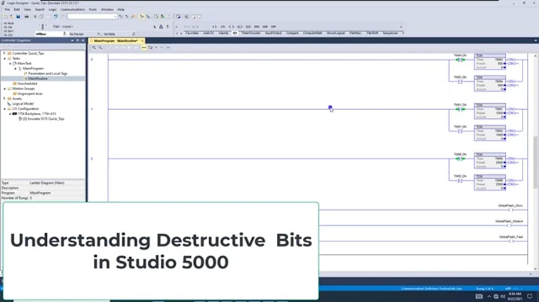Screen dimensions: 539x302
Task: Insert the OSR one-shot rising instruction
Action: point(265,26)
